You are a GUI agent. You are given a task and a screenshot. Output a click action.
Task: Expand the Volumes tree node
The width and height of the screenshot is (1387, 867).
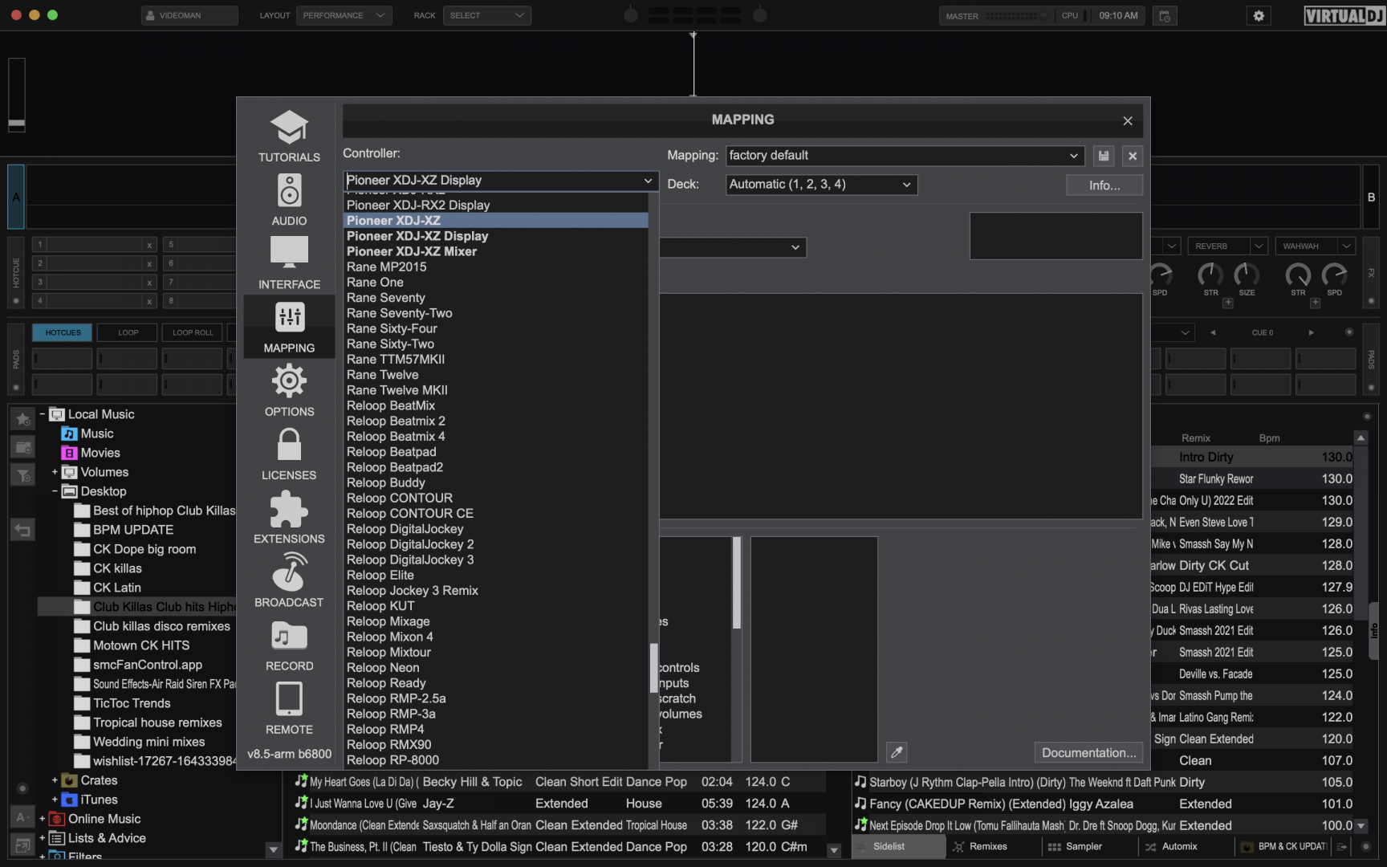point(55,472)
